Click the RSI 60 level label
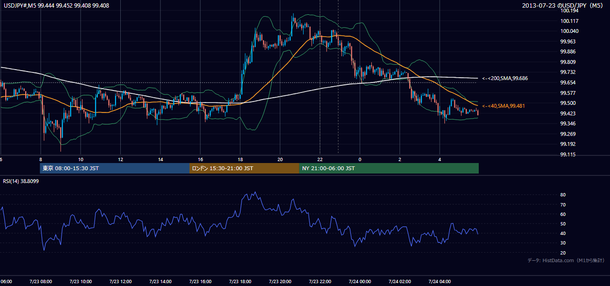 coord(563,214)
